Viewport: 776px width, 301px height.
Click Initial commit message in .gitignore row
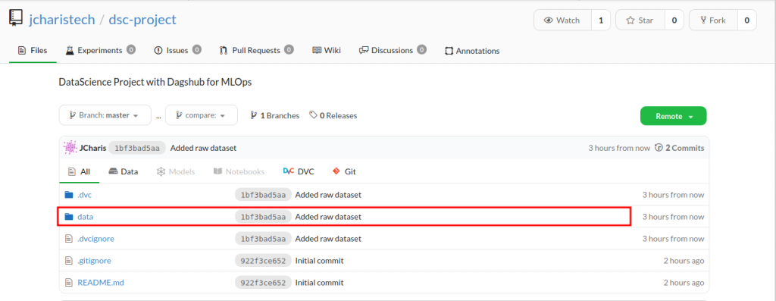pos(319,260)
